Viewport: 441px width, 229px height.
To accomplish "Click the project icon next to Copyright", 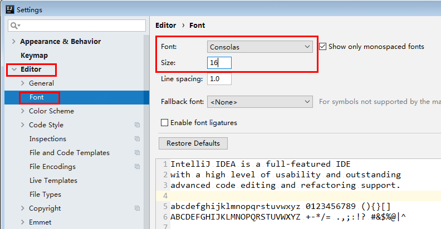I will pos(137,208).
